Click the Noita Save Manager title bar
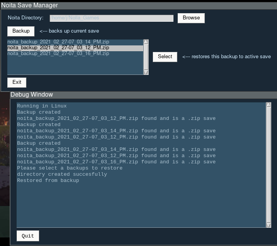277x246 pixels. click(x=138, y=5)
